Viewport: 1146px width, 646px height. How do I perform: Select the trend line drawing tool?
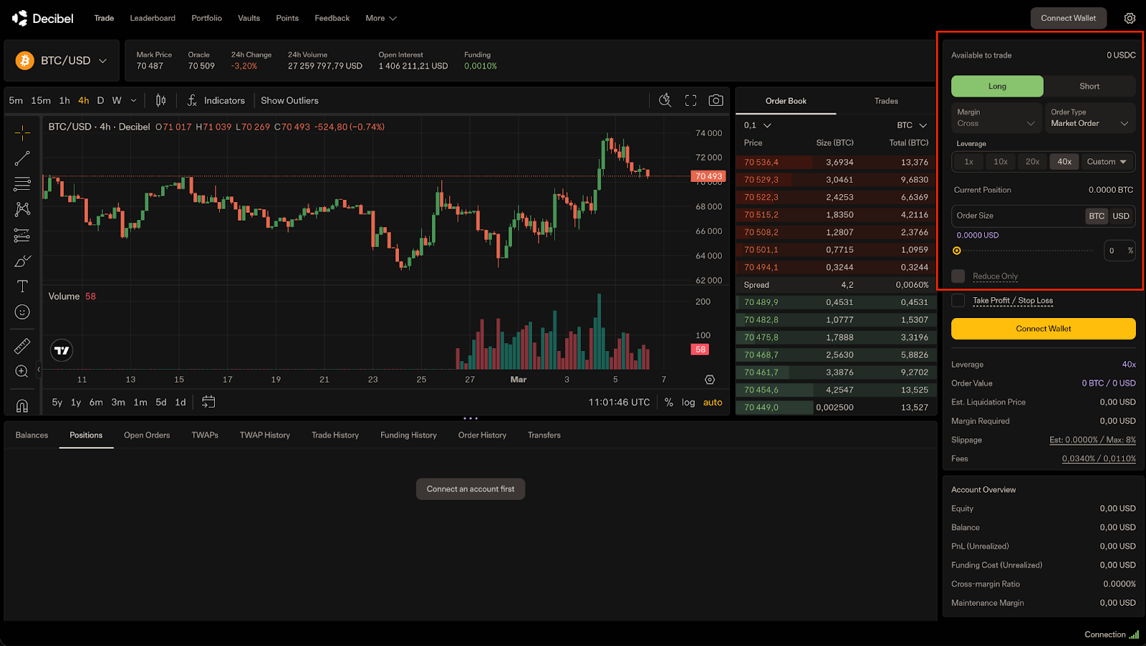point(22,158)
